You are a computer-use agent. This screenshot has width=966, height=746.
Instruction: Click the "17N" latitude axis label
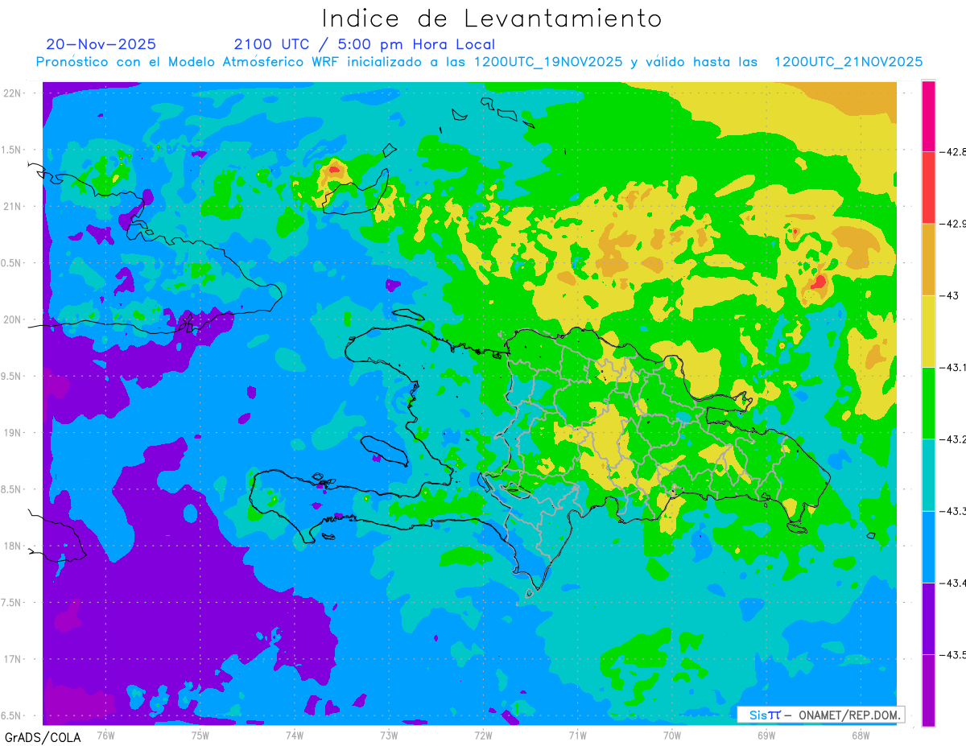tap(13, 659)
